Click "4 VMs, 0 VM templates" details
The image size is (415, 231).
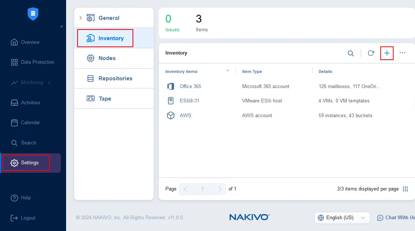pos(344,101)
